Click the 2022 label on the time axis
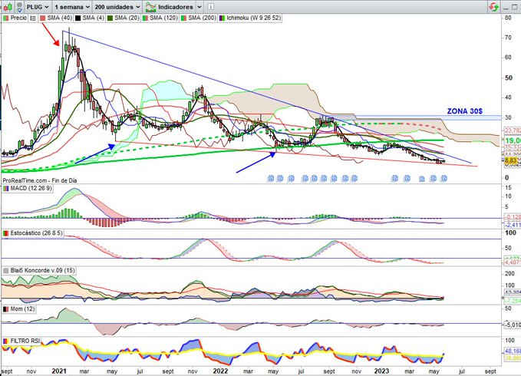 (x=220, y=371)
